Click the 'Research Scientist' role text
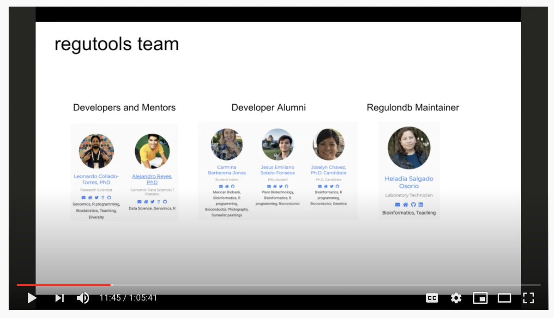554x318 pixels. click(96, 190)
